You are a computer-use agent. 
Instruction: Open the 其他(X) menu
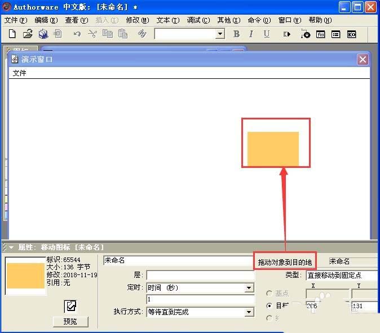point(229,20)
